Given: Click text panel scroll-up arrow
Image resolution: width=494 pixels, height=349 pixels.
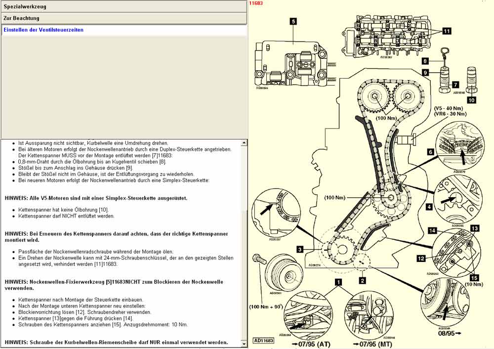Looking at the screenshot, I should (x=243, y=143).
